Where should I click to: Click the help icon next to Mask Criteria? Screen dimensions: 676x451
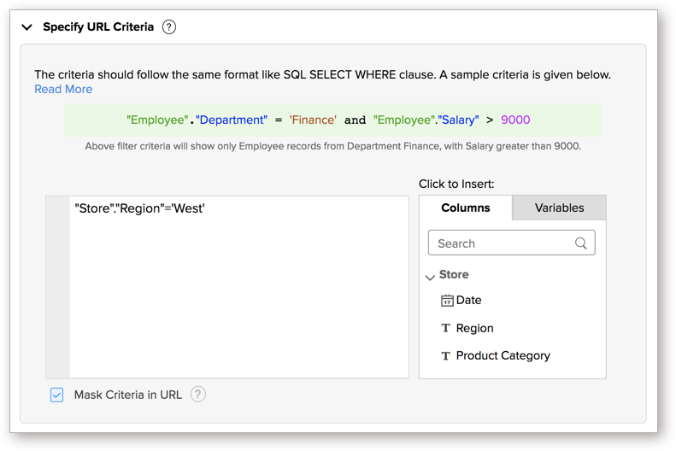coord(198,395)
